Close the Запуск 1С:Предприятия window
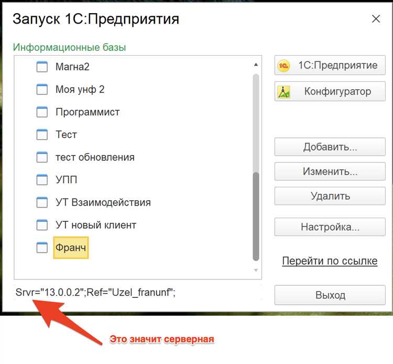 click(x=376, y=19)
